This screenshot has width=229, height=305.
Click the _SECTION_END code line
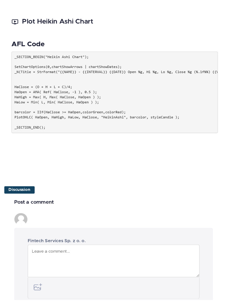coord(30,127)
